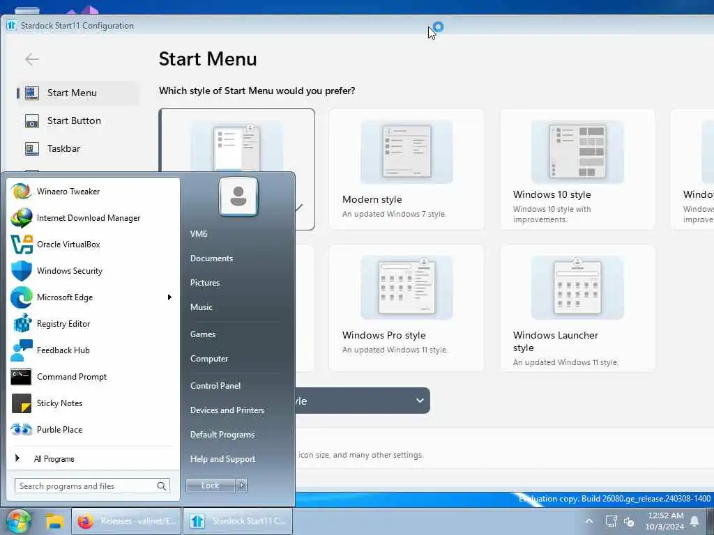
Task: Launch Internet Download Manager
Action: point(93,218)
